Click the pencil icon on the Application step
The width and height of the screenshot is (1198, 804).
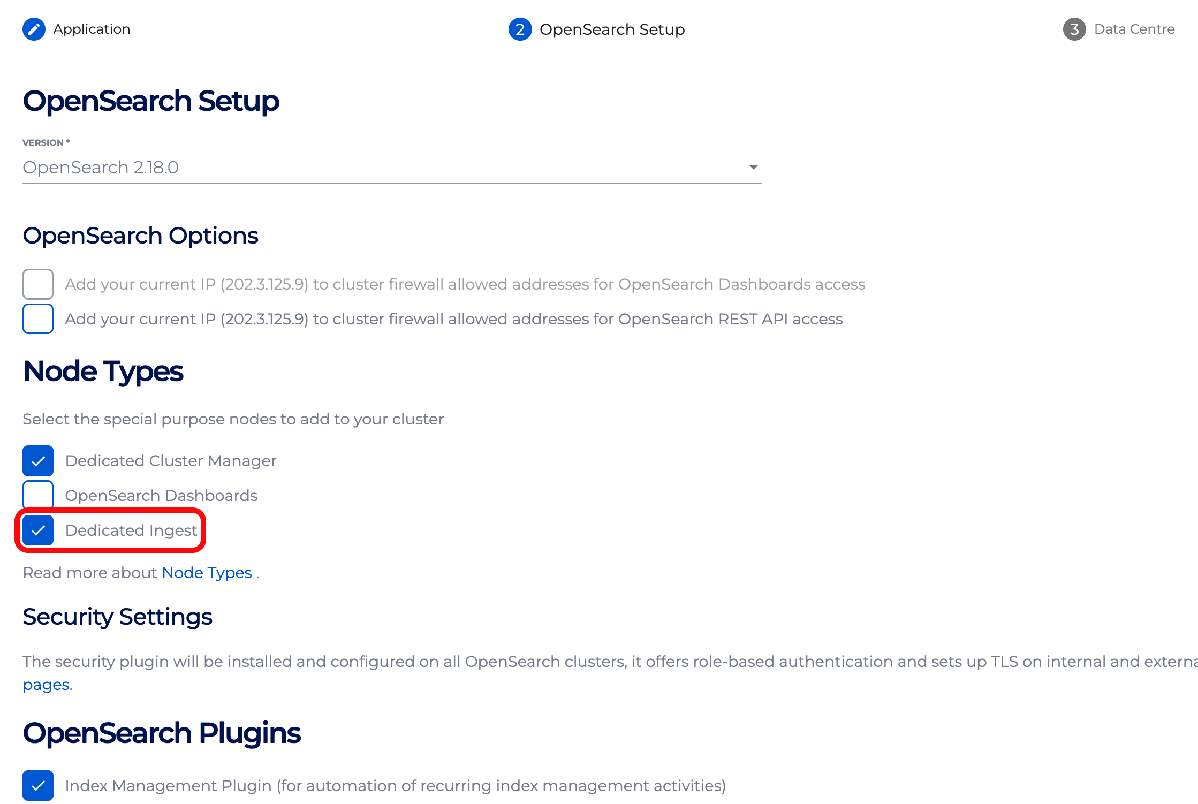(34, 29)
